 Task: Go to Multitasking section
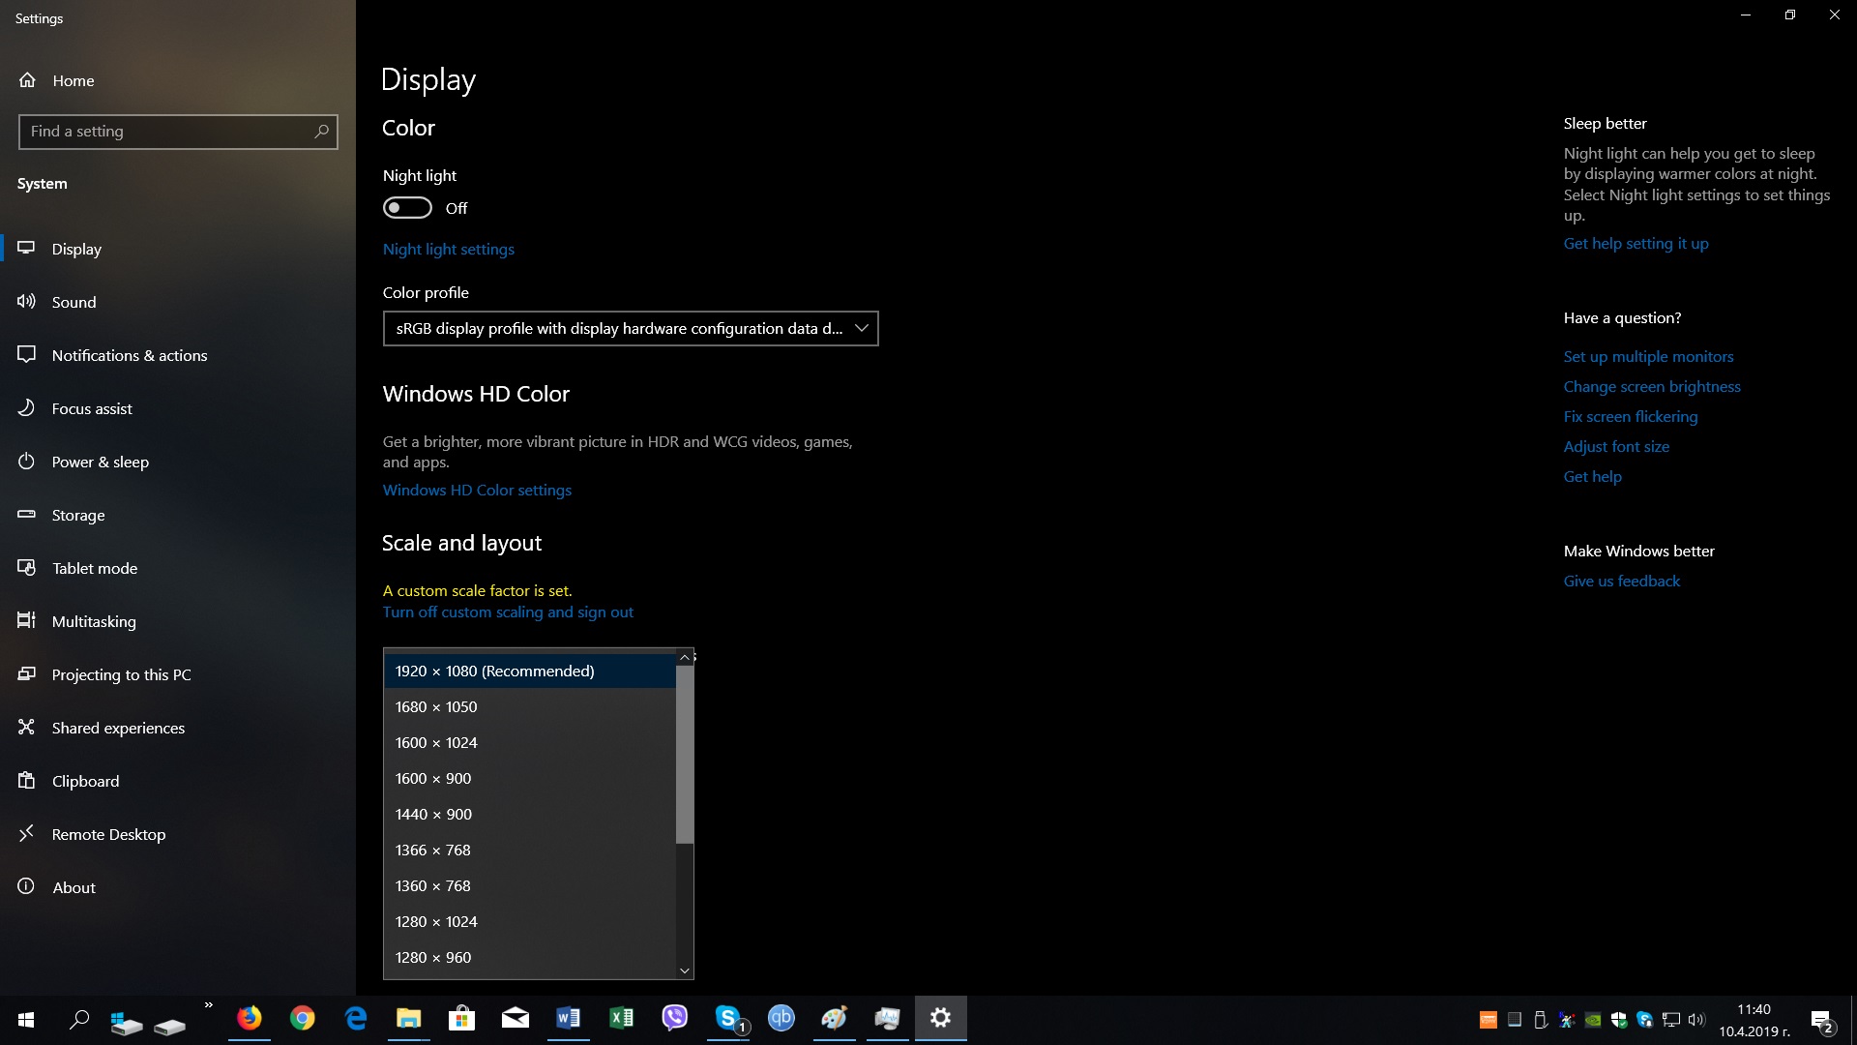tap(93, 621)
